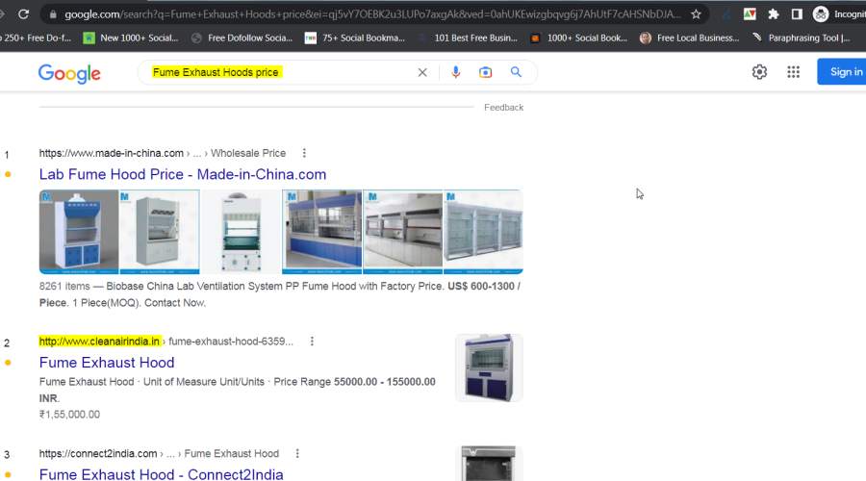Start voice search with the microphone
Viewport: 866px width, 481px height.
[x=456, y=72]
